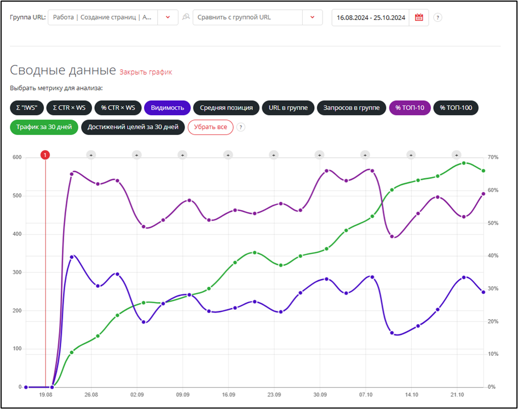Open the calendar date picker icon
This screenshot has width=518, height=409.
point(419,18)
